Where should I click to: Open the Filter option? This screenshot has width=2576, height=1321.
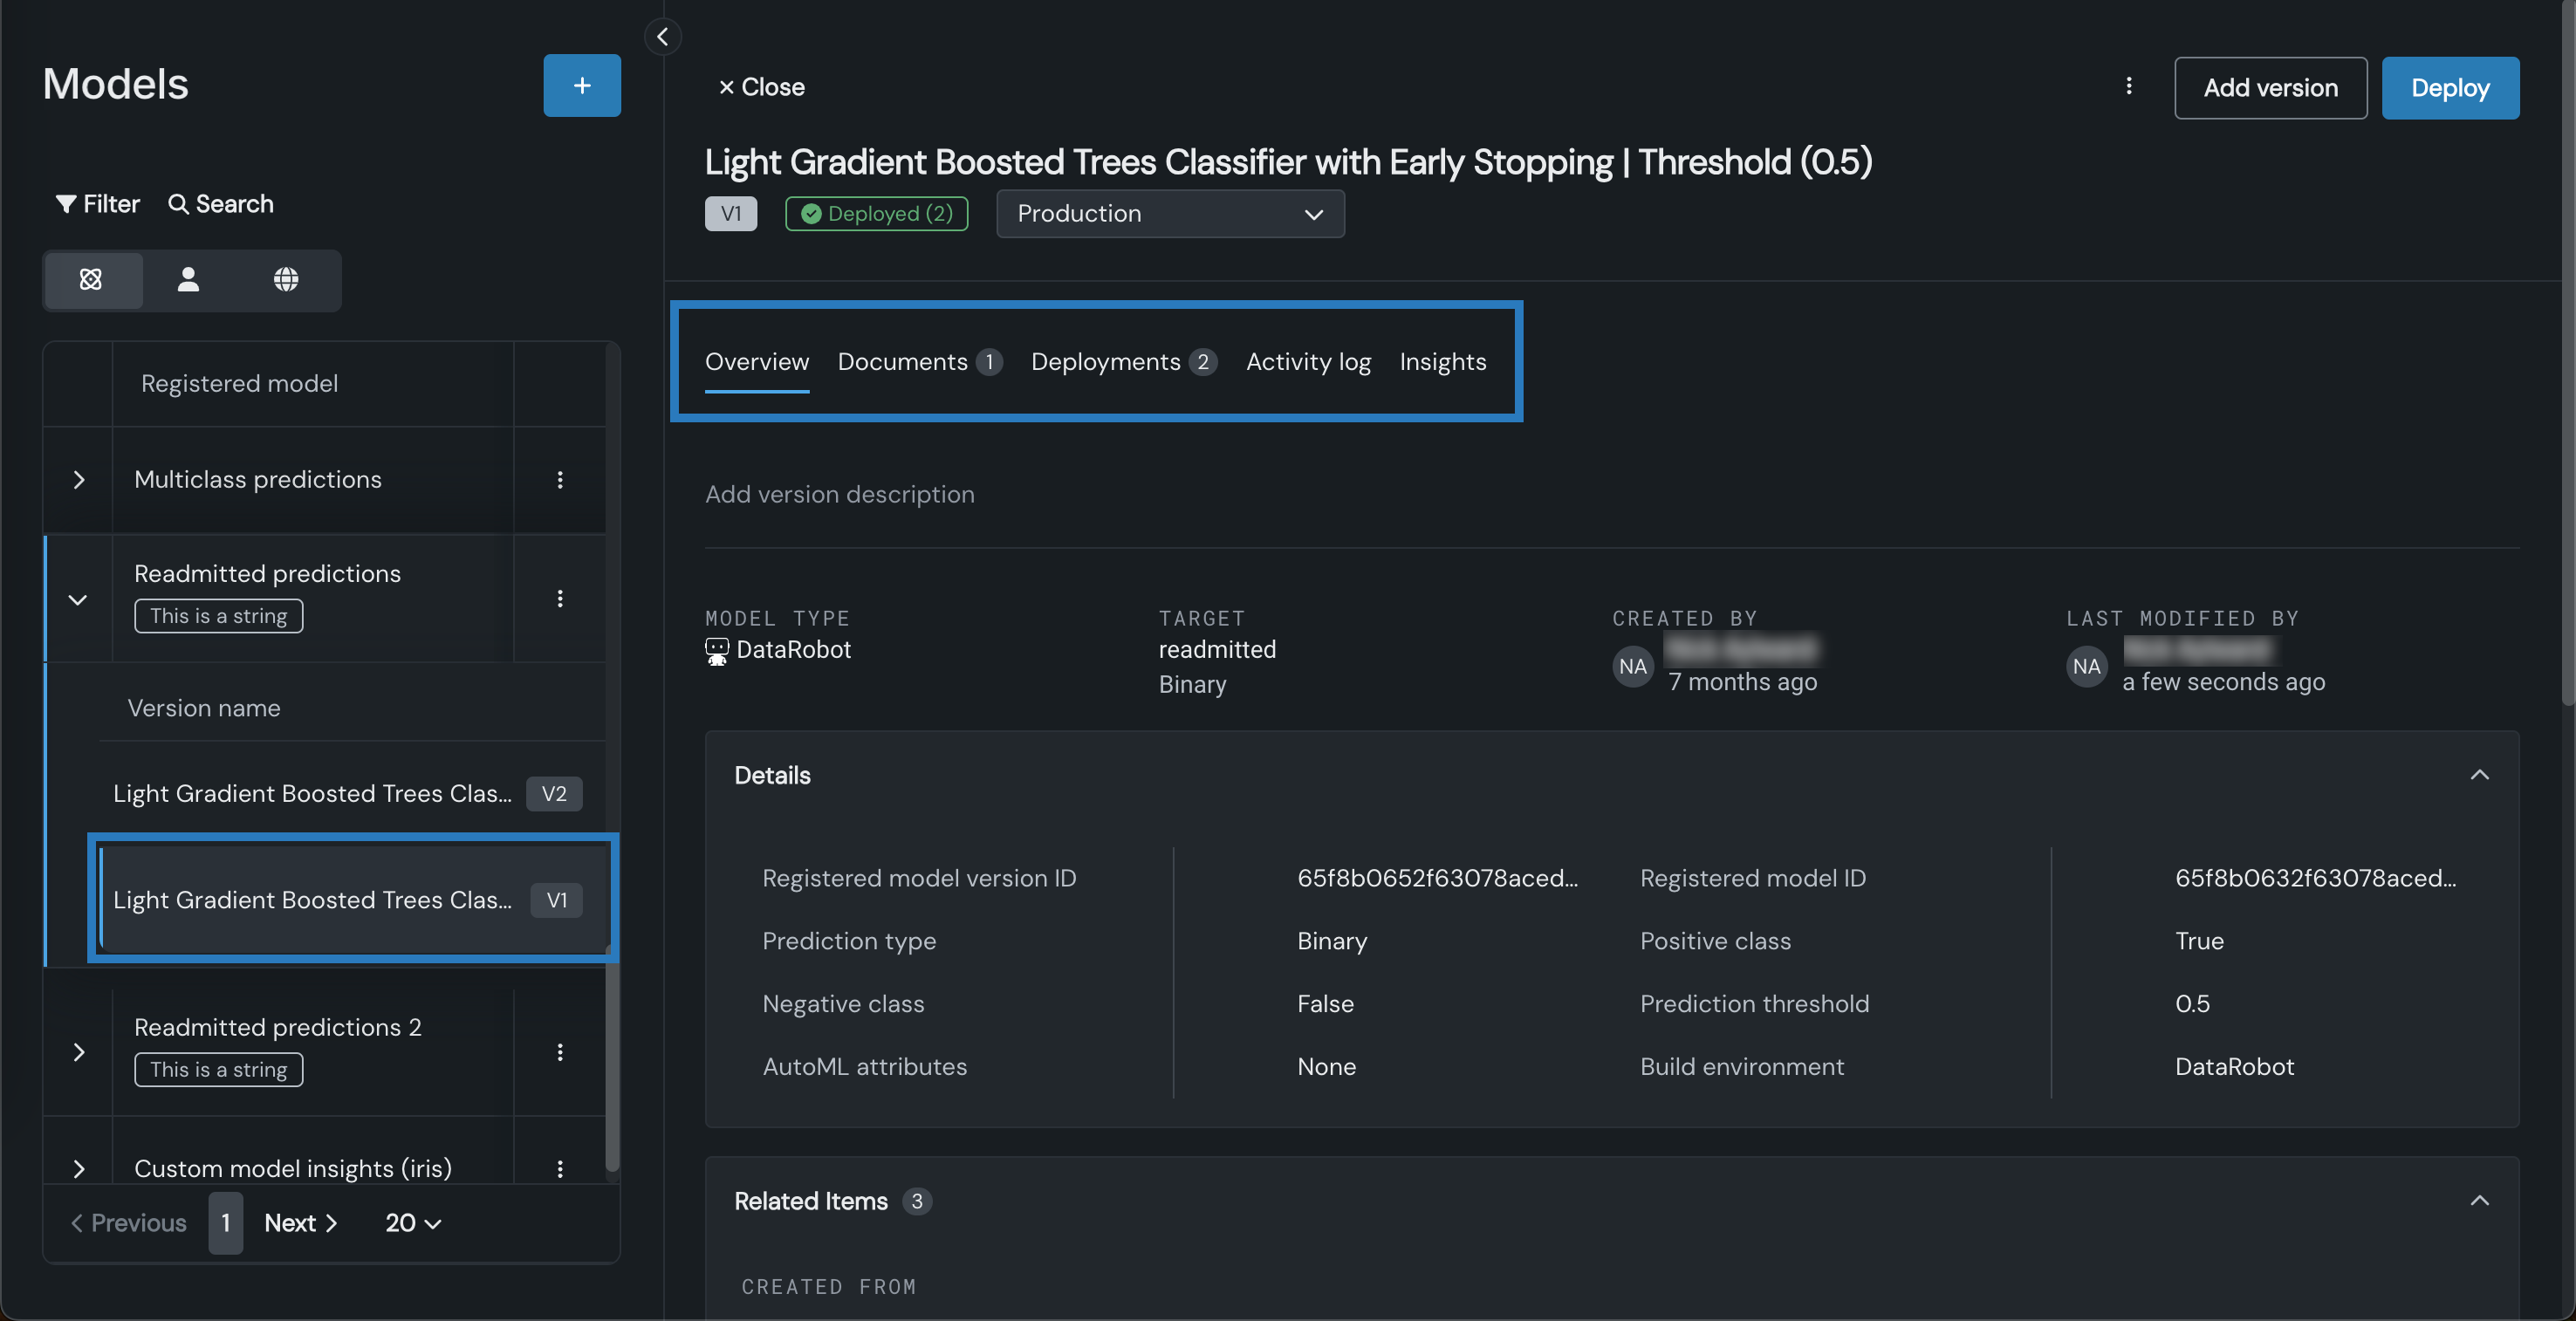[x=97, y=204]
